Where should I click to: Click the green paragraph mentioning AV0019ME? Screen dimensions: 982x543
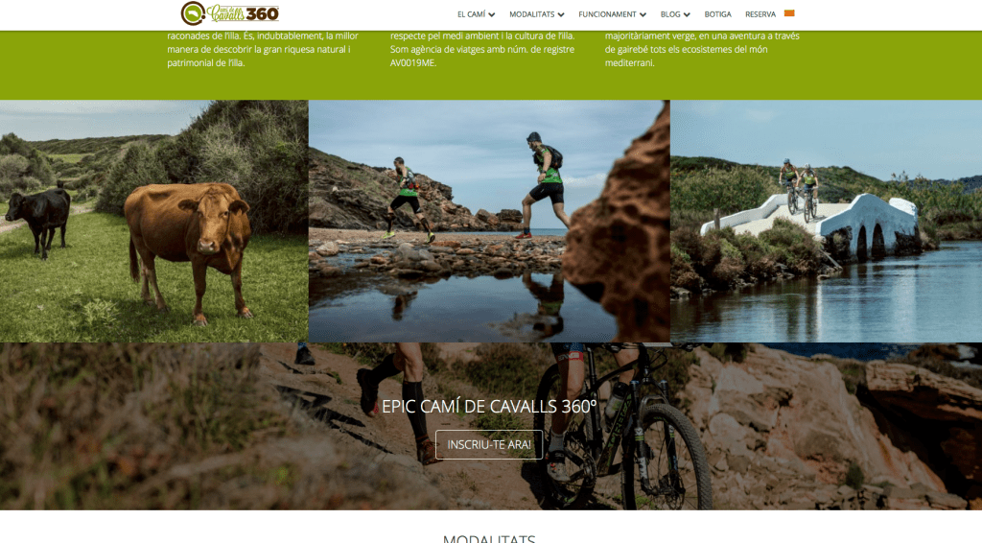coord(482,50)
